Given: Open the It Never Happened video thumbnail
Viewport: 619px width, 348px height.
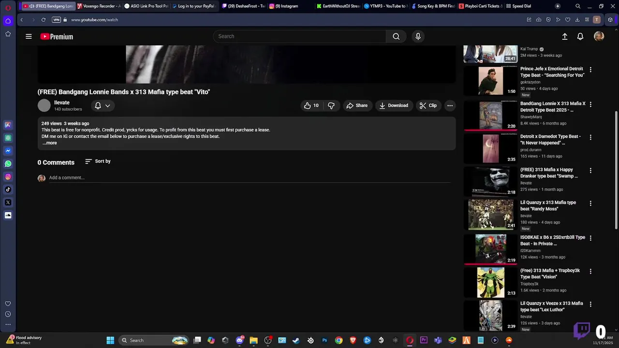Looking at the screenshot, I should pyautogui.click(x=490, y=148).
